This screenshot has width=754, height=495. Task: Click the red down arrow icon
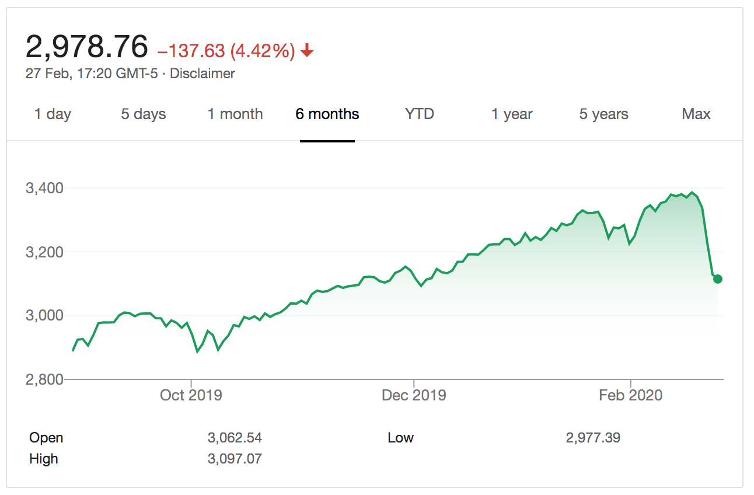tap(308, 51)
